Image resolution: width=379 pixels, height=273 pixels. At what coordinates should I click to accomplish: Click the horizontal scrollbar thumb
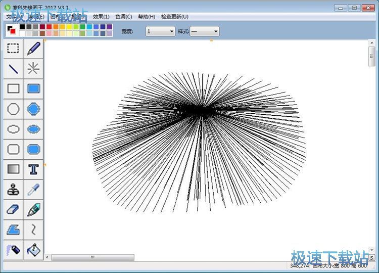(92, 257)
